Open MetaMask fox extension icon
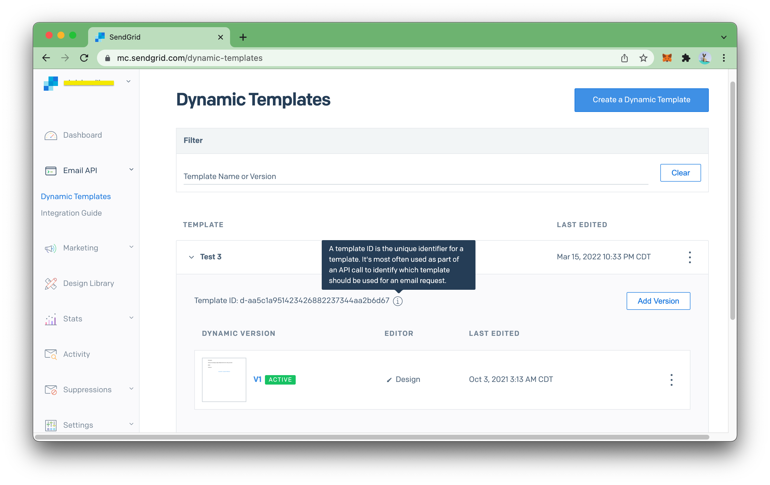The width and height of the screenshot is (770, 485). 667,58
